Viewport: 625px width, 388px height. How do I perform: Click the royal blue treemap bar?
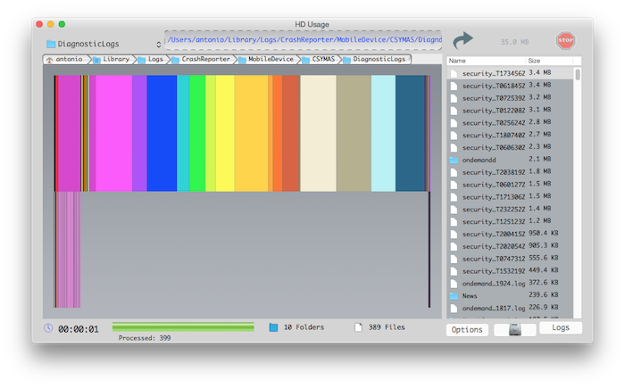click(162, 133)
